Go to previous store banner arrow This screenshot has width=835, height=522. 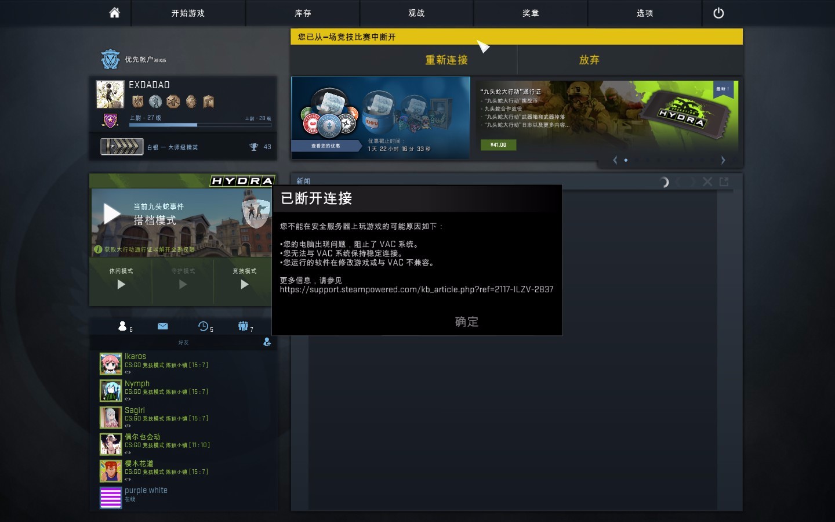(x=615, y=160)
